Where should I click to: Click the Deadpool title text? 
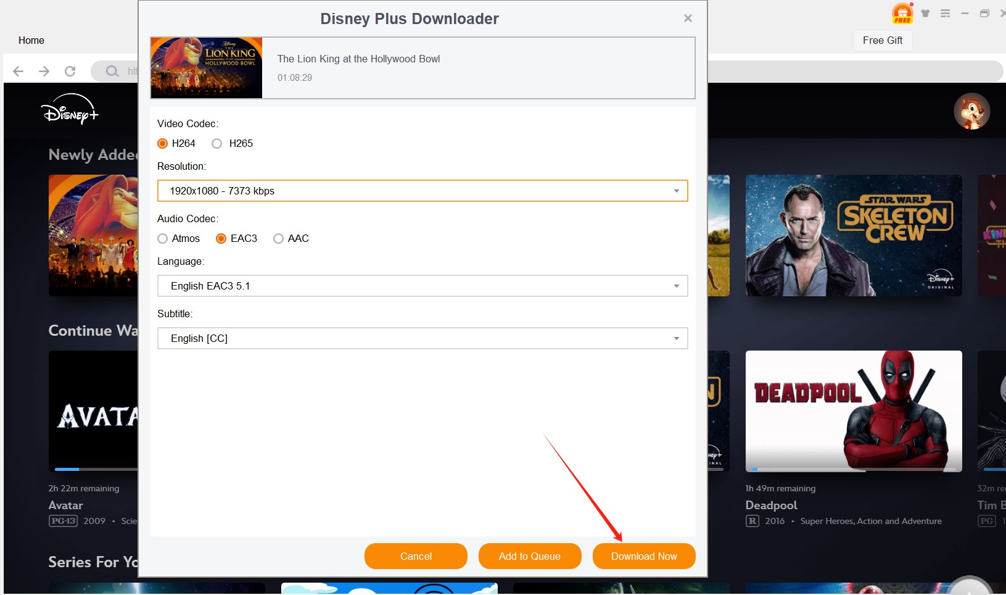coord(771,505)
